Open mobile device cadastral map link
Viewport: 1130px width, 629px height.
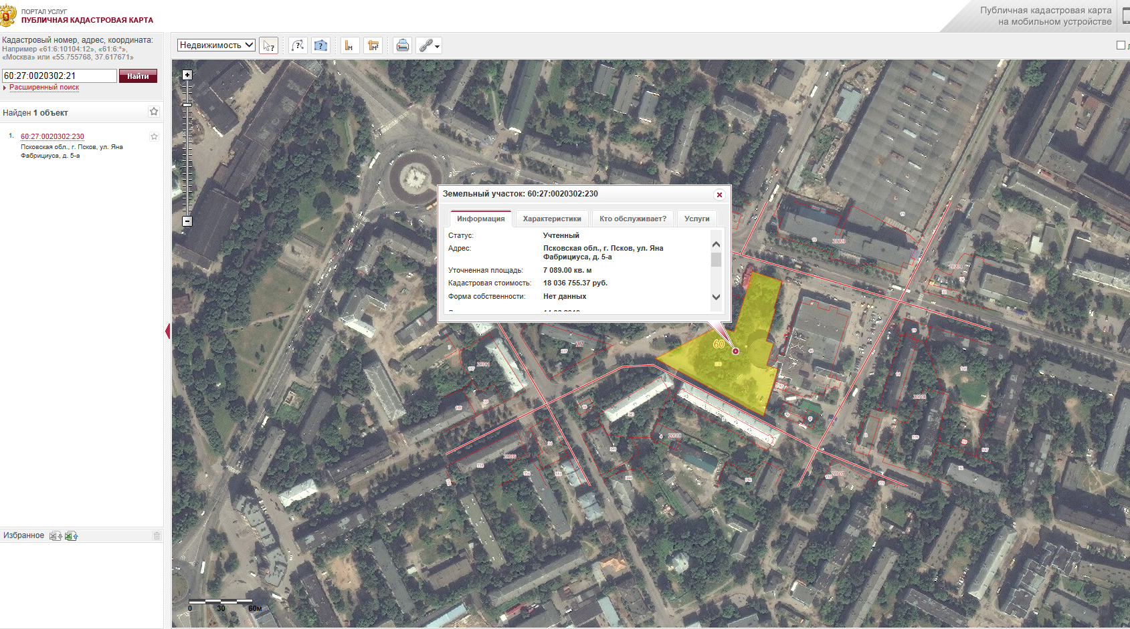[x=1046, y=16]
